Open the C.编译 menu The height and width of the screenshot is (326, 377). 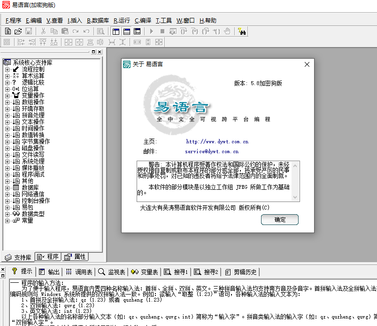pos(143,21)
